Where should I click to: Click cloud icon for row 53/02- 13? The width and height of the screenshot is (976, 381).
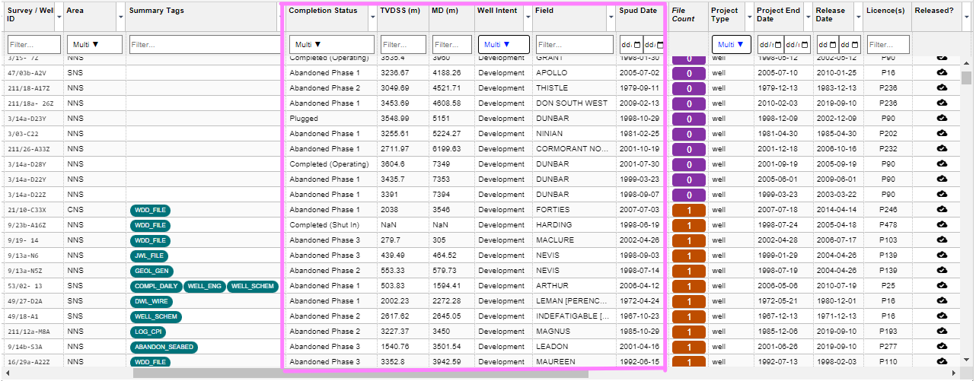[x=942, y=286]
